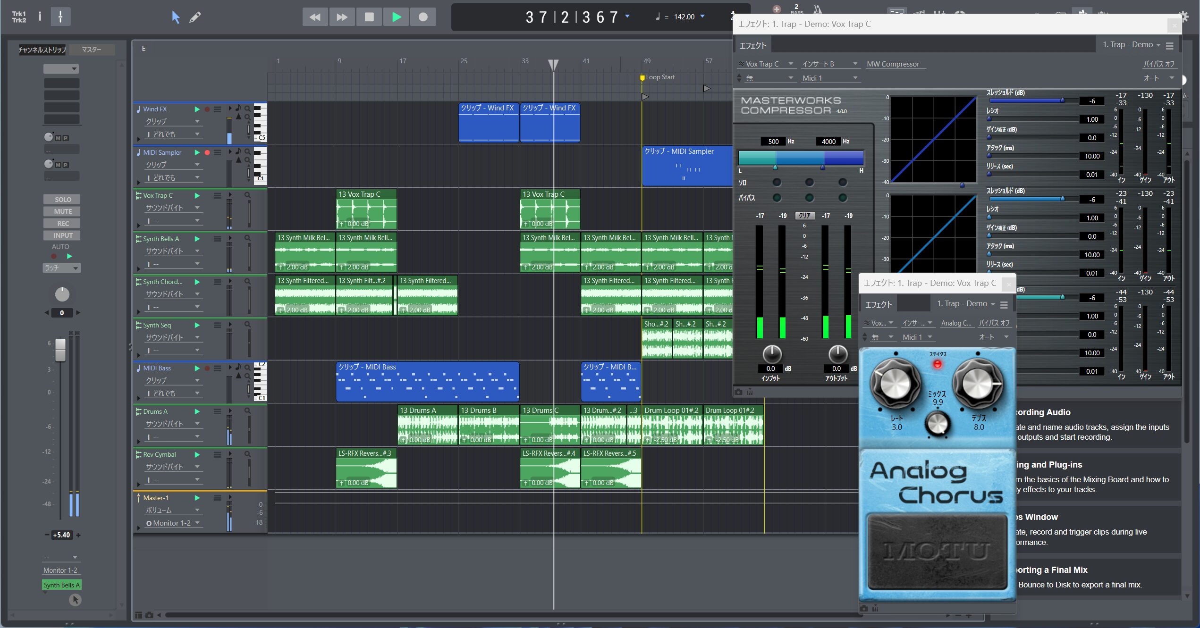
Task: Open the chorus window hamburger menu
Action: [x=1004, y=305]
